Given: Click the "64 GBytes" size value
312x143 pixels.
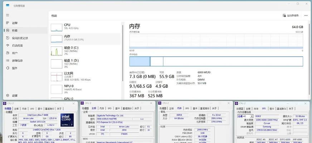Looking at the screenshot, I should click(x=179, y=118).
